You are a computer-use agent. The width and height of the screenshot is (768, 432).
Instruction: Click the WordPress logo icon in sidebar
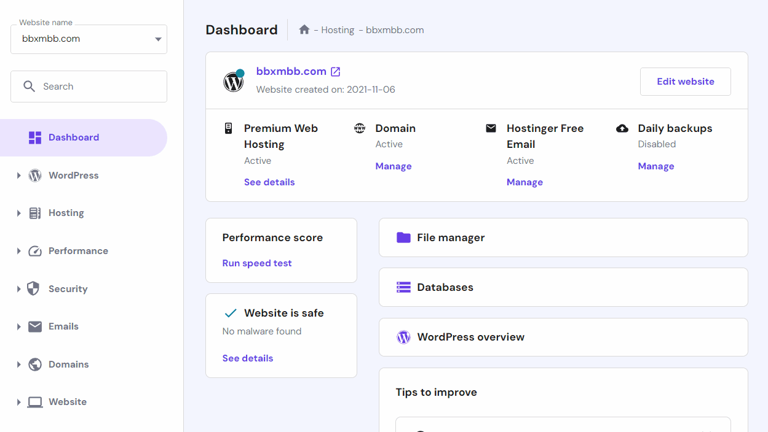click(x=35, y=175)
